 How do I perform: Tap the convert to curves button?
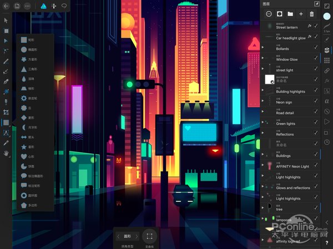click(149, 236)
